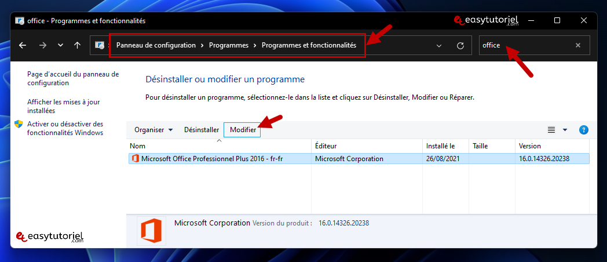Maximize the Programmes et fonctionnalités window
Image resolution: width=607 pixels, height=262 pixels.
tap(557, 20)
